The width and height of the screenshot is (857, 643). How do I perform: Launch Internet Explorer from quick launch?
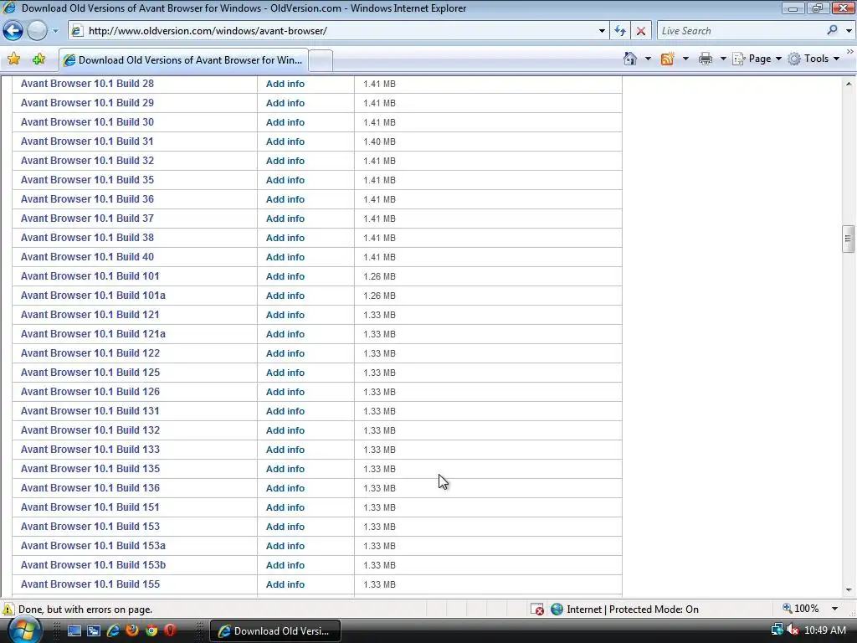point(113,630)
